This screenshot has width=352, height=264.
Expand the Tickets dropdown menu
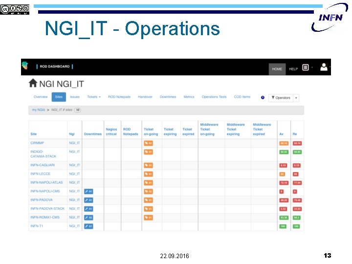pyautogui.click(x=94, y=97)
